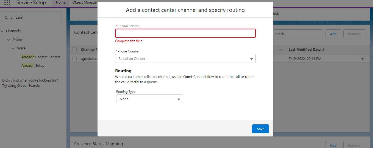Save the new contact center channel

point(260,129)
